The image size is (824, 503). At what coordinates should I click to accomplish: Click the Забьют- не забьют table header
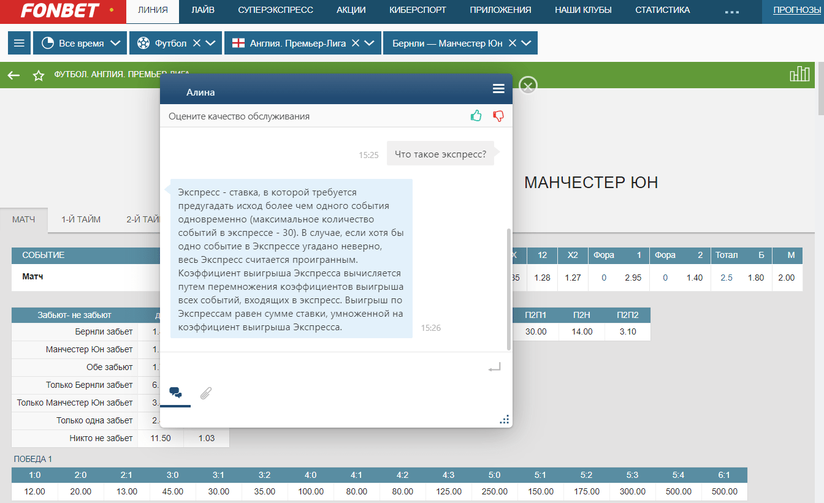(x=74, y=315)
